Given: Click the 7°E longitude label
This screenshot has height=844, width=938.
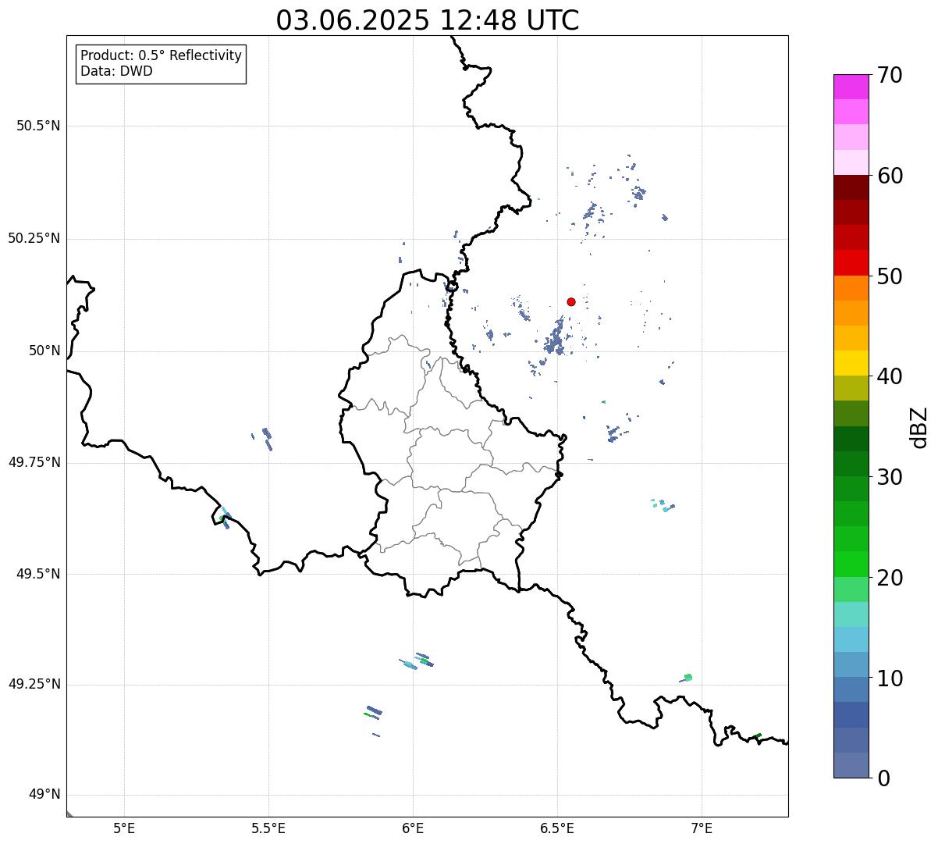Looking at the screenshot, I should coord(702,828).
